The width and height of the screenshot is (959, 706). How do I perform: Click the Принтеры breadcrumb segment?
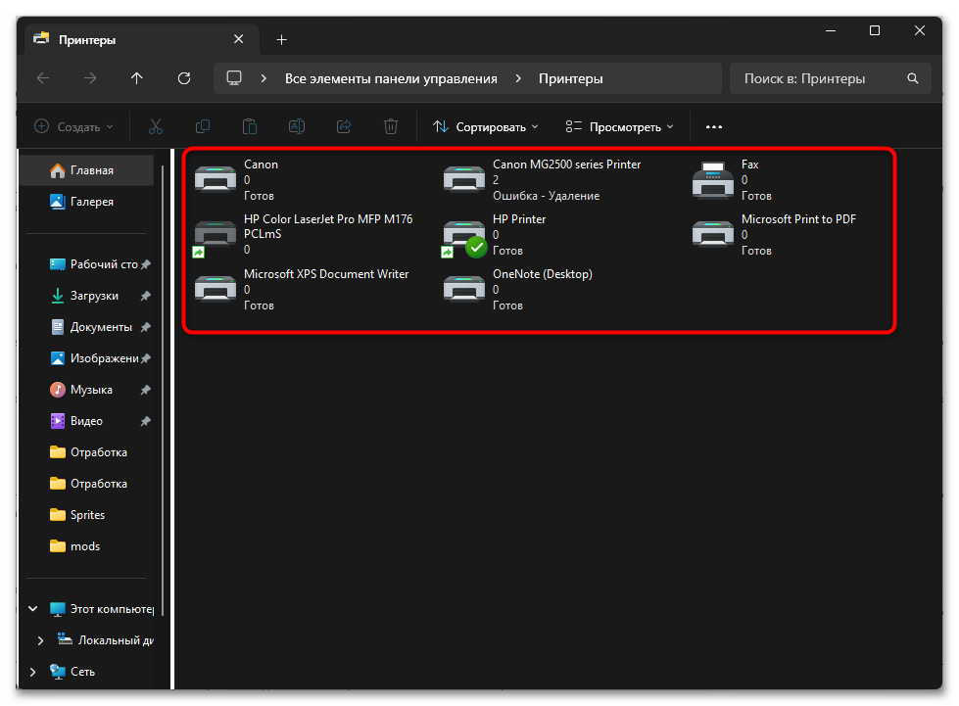571,79
